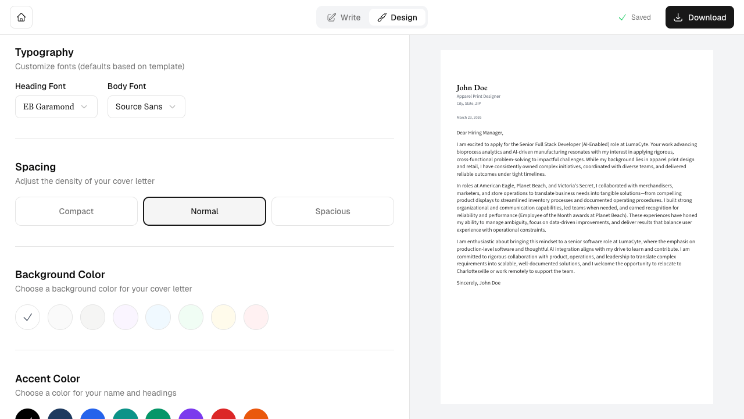Select Normal spacing option
The height and width of the screenshot is (419, 744).
click(x=205, y=211)
